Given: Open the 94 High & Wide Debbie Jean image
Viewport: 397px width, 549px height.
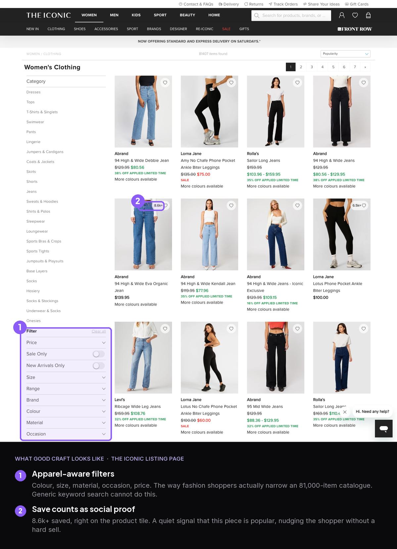Looking at the screenshot, I should click(143, 112).
